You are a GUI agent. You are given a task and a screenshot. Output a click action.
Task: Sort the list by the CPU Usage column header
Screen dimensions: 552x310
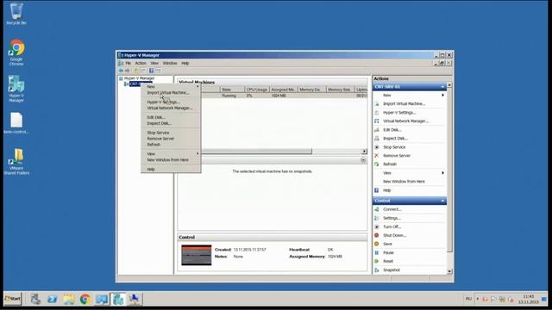[x=257, y=90]
